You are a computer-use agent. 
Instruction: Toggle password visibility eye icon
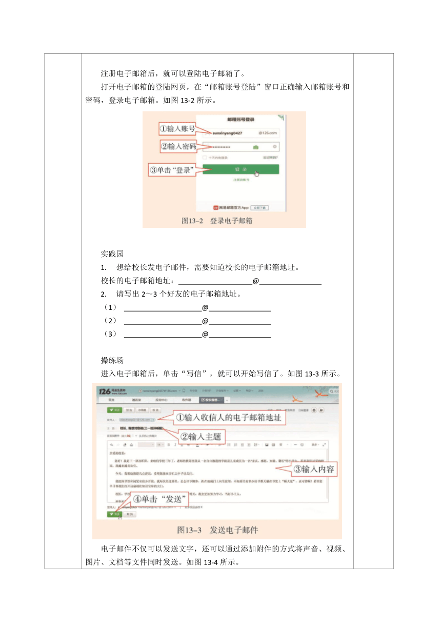[x=274, y=147]
